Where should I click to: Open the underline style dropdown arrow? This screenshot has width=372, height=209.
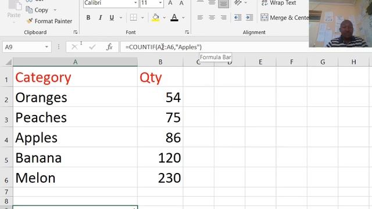pos(121,17)
